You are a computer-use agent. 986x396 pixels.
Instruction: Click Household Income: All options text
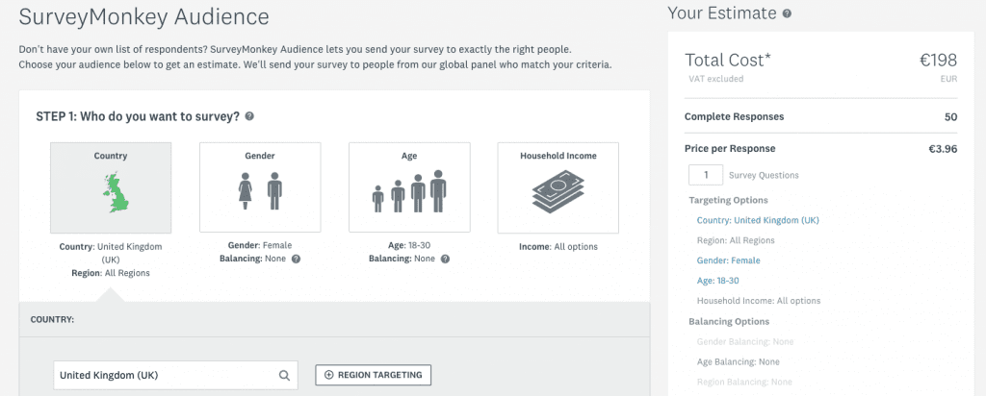point(759,301)
